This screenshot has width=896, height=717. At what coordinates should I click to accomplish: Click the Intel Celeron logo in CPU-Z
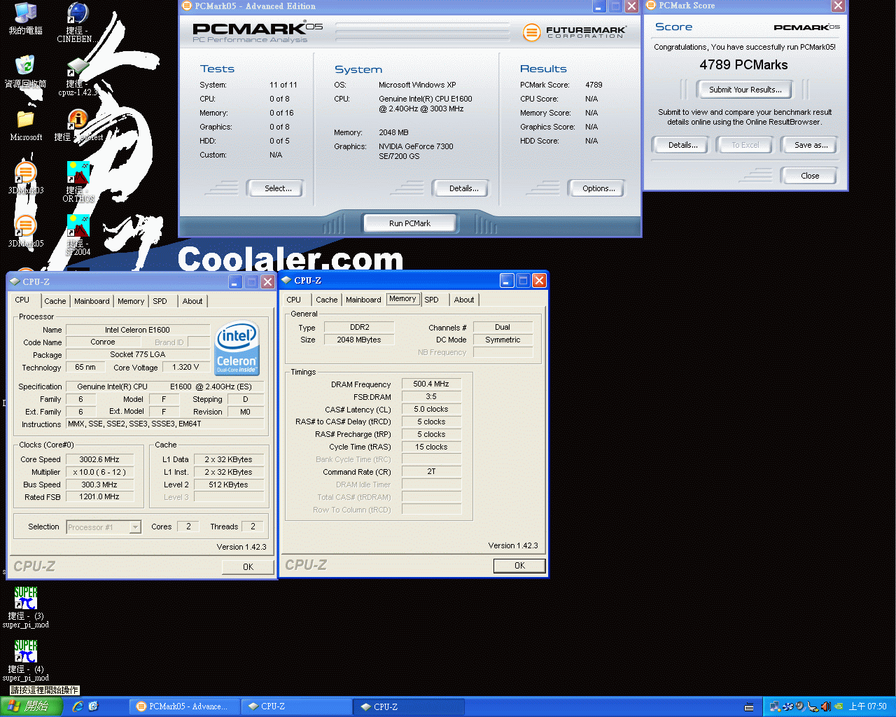(x=237, y=348)
